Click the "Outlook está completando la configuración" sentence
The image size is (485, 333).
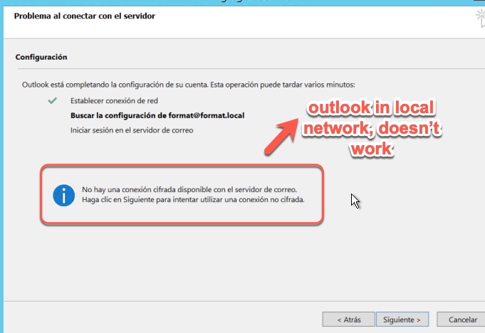(x=188, y=85)
